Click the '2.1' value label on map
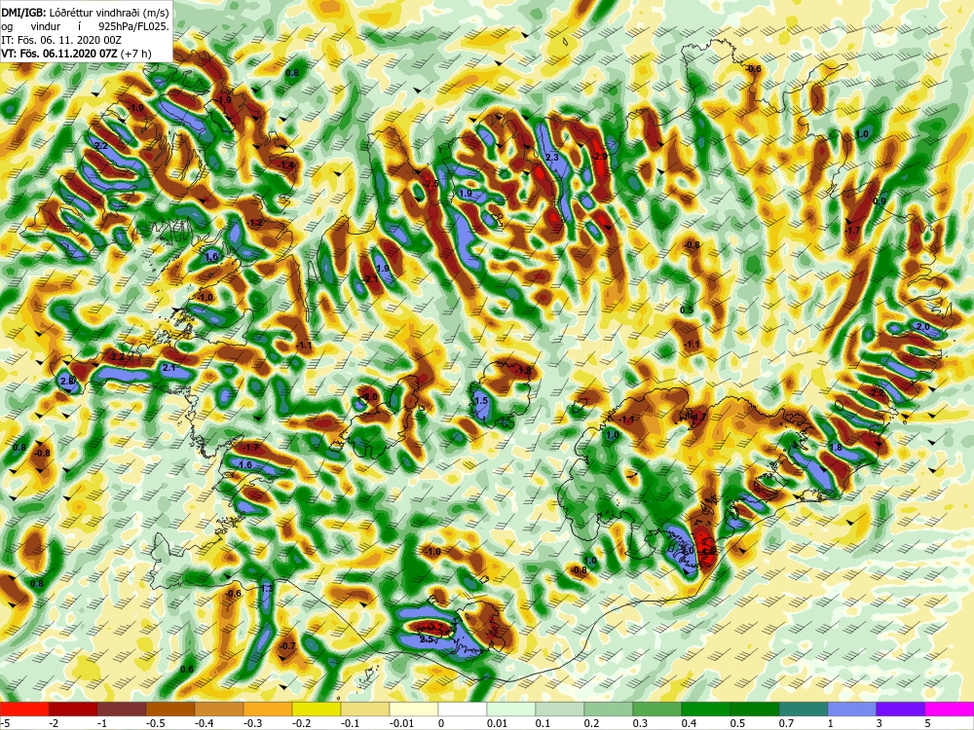The width and height of the screenshot is (974, 730). [169, 368]
